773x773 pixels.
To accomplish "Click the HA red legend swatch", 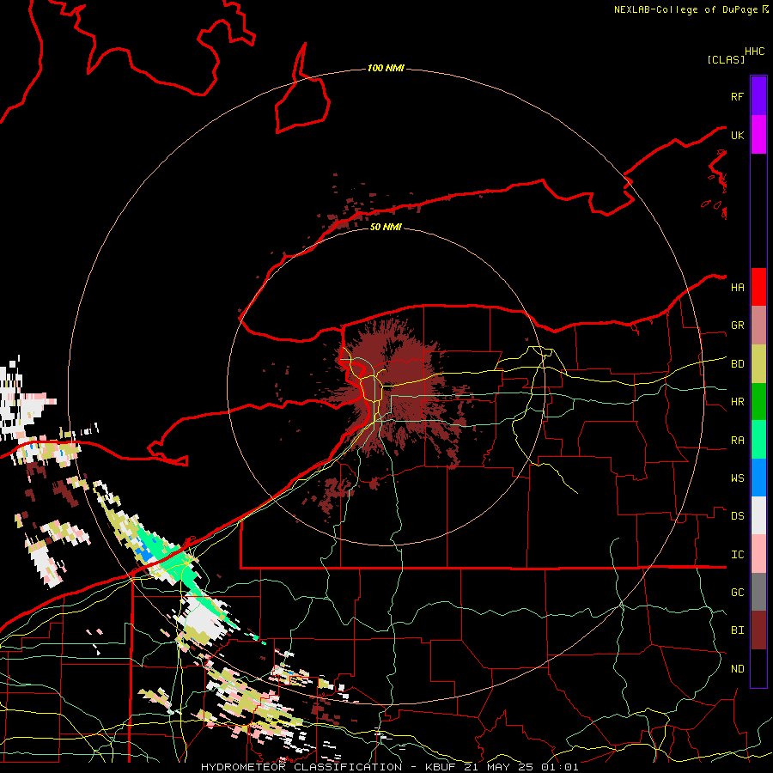I will click(x=758, y=287).
